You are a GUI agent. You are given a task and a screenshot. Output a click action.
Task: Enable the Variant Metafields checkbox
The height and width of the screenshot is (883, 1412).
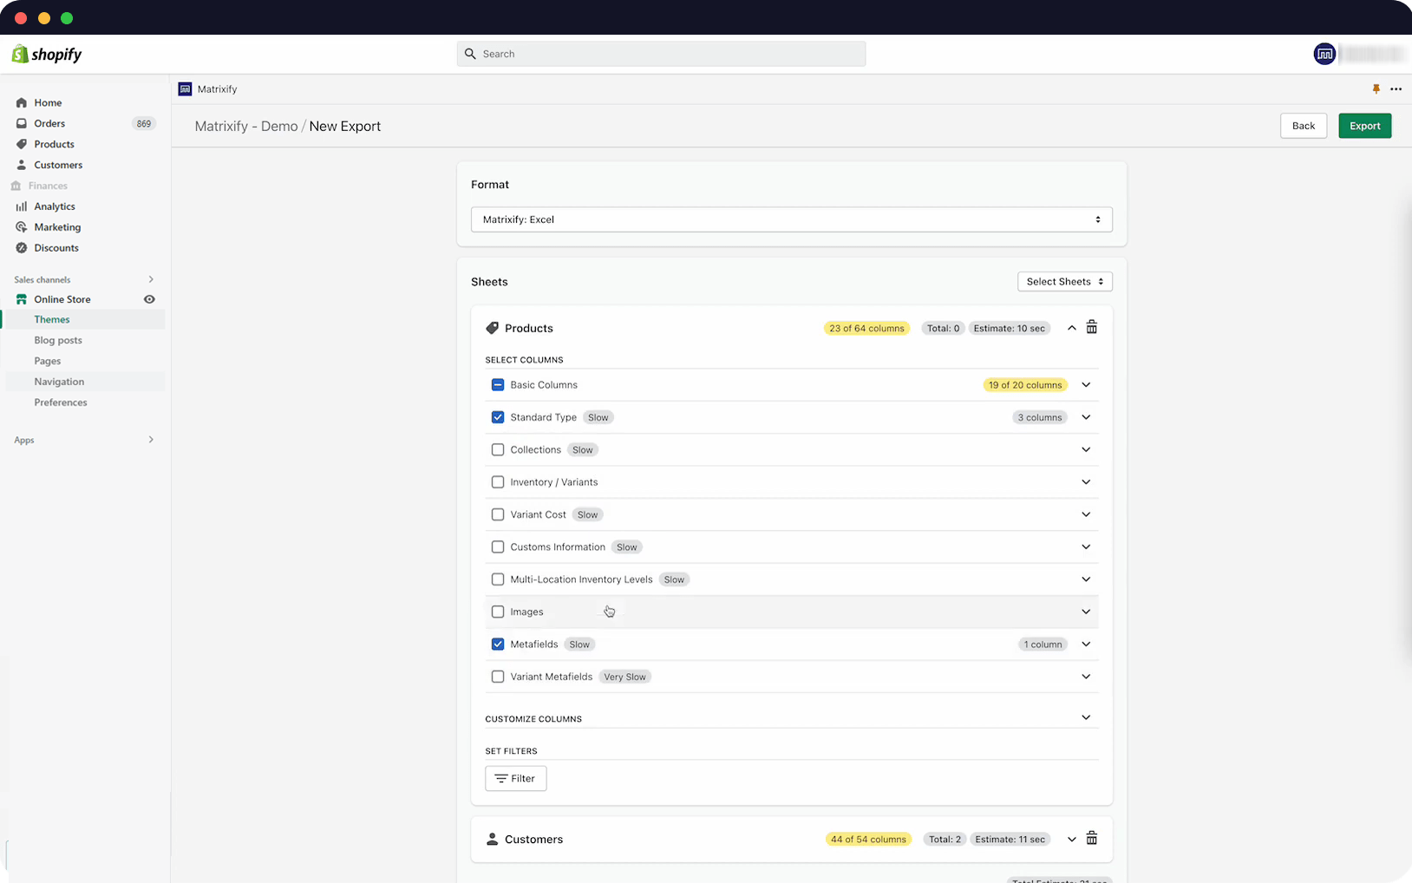[498, 677]
